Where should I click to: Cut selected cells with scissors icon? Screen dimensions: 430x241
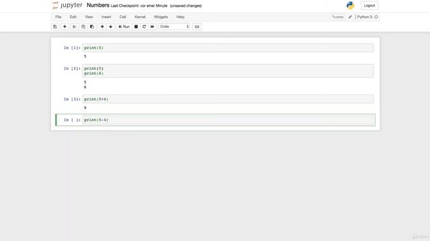pyautogui.click(x=75, y=27)
